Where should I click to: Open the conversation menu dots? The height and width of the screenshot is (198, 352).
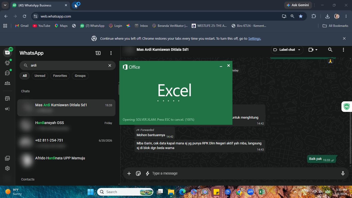click(x=343, y=50)
